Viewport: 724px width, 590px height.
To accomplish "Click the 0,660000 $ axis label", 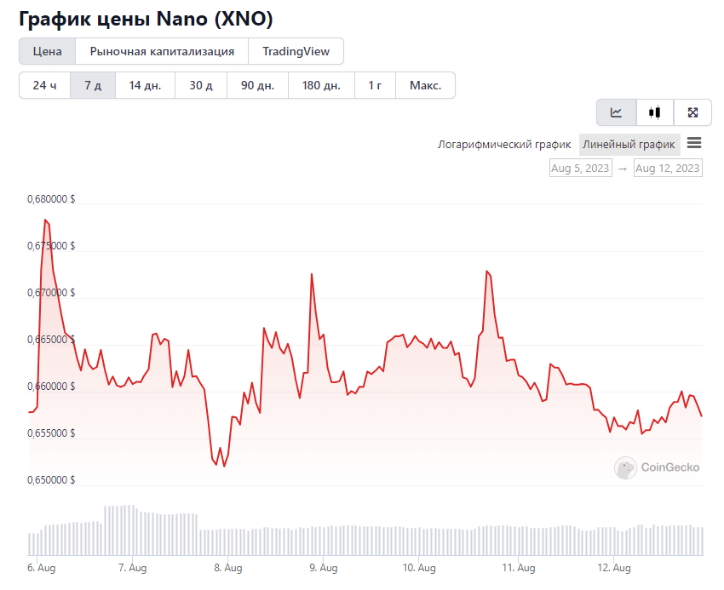I will point(51,387).
